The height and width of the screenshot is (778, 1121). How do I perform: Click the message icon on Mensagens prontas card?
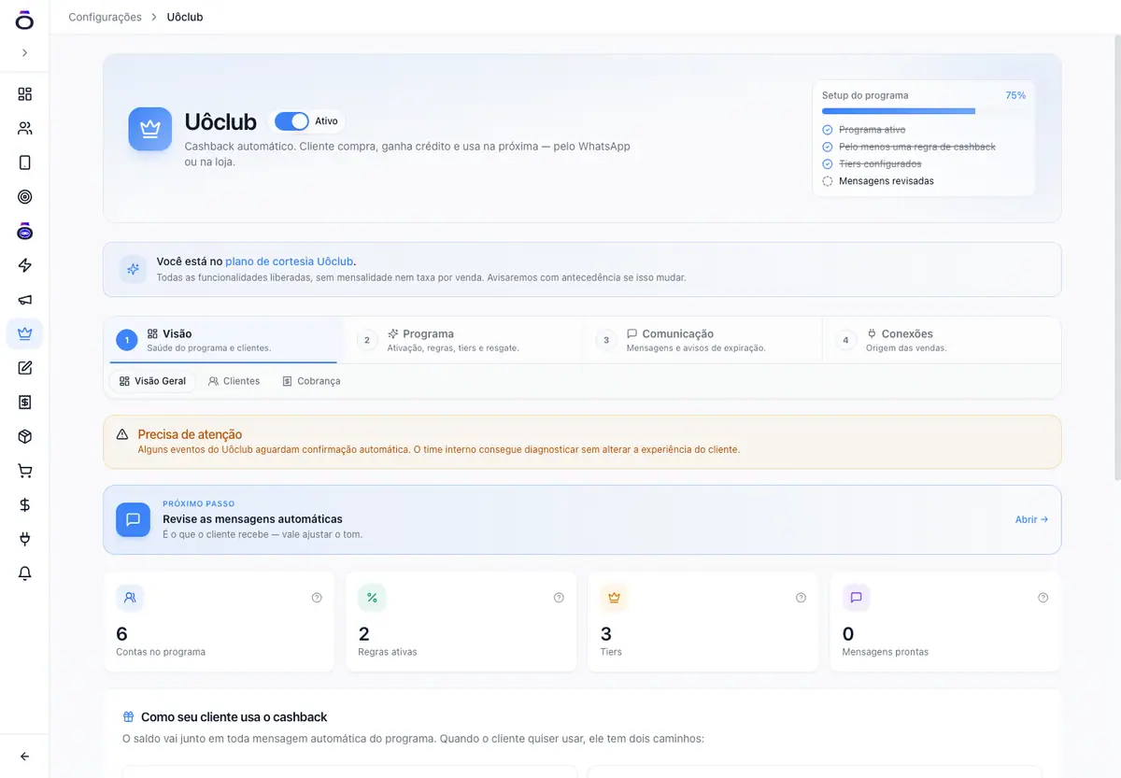coord(856,598)
